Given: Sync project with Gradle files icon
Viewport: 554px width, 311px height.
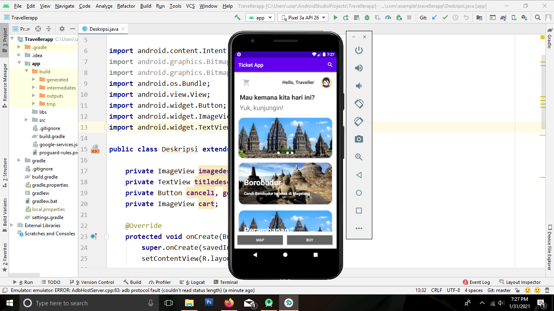Looking at the screenshot, I should pyautogui.click(x=503, y=17).
